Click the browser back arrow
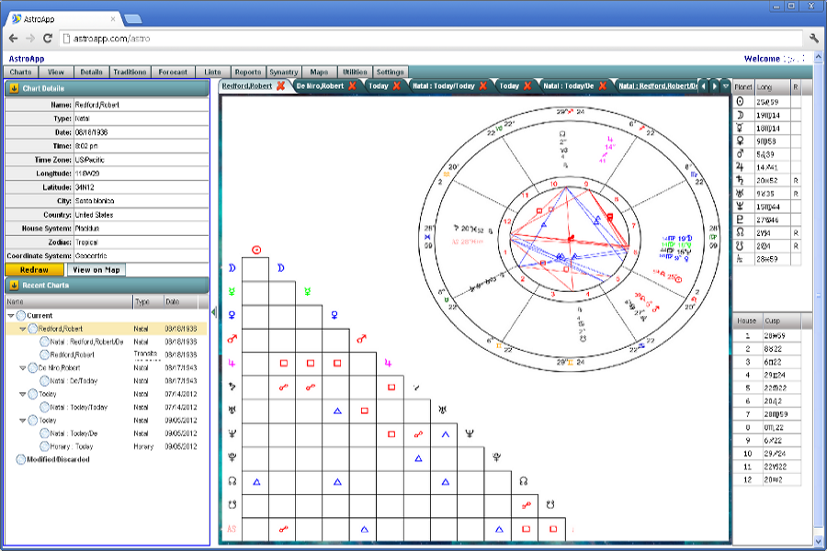This screenshot has height=551, width=827. click(x=13, y=38)
